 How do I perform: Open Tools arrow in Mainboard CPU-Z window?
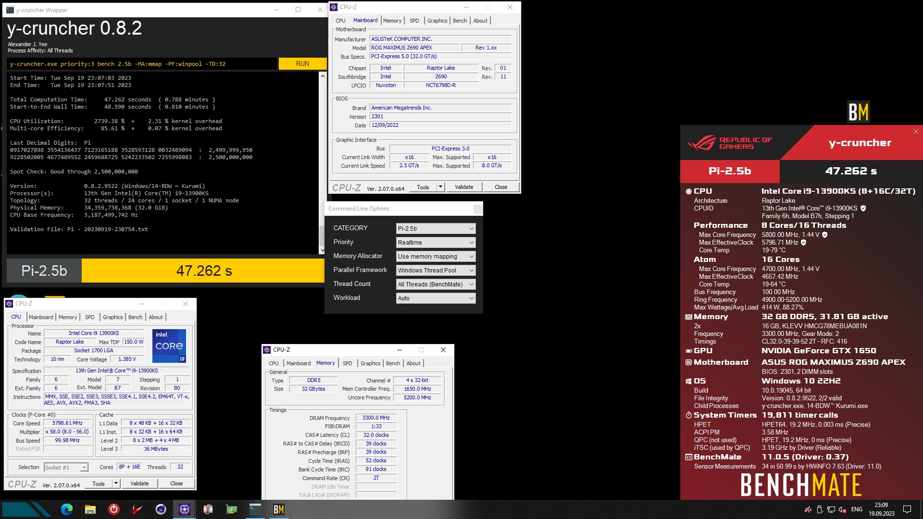pyautogui.click(x=440, y=187)
